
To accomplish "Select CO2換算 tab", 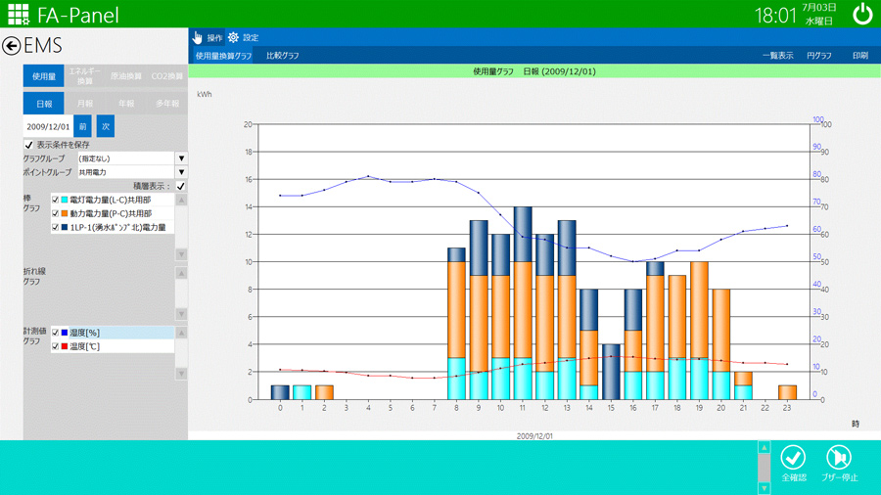I will tap(166, 75).
